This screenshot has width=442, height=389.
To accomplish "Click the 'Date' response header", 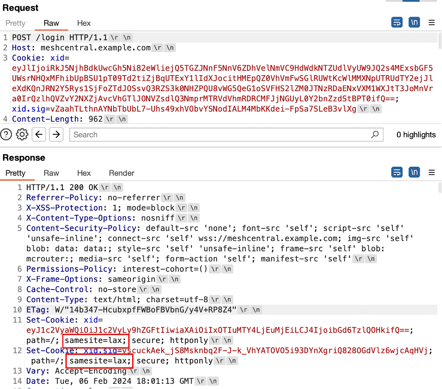I will [x=36, y=381].
